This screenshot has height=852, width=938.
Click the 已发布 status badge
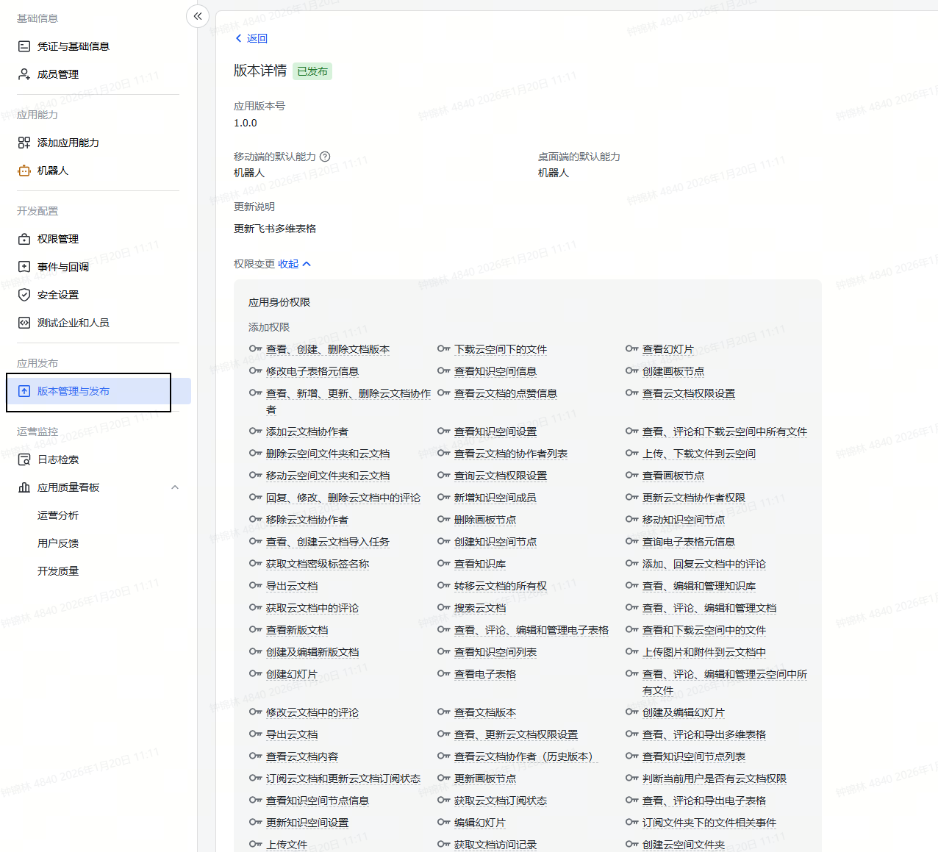312,71
